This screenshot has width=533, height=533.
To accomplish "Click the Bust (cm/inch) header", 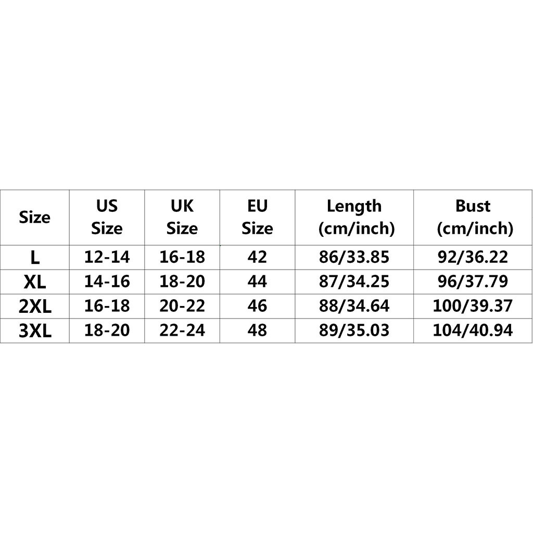I will tap(473, 217).
